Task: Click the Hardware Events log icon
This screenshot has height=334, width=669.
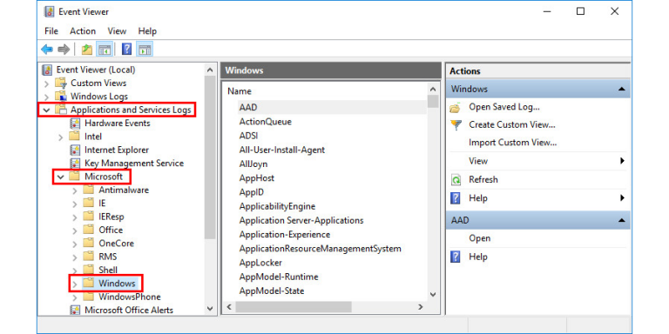Action: click(75, 124)
